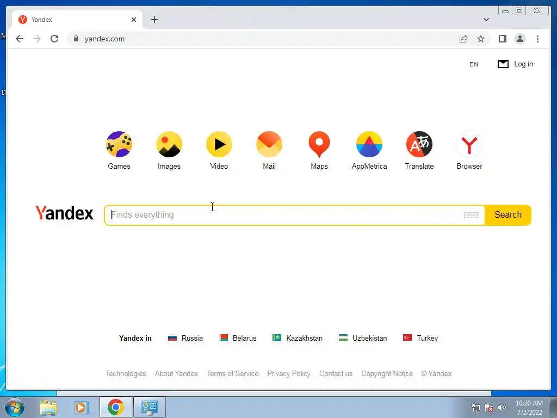Open a new tab
The height and width of the screenshot is (418, 557).
point(154,20)
